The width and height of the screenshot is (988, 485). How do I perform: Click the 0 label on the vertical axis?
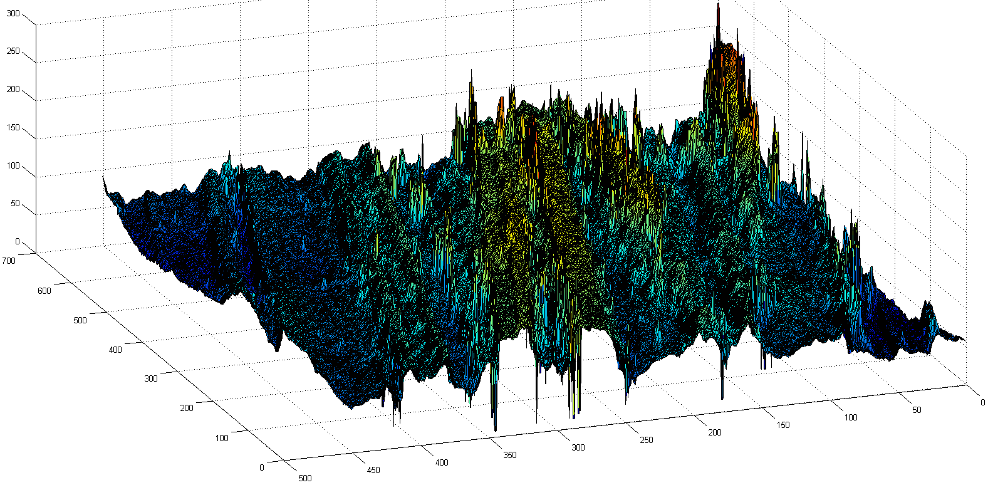click(x=18, y=242)
